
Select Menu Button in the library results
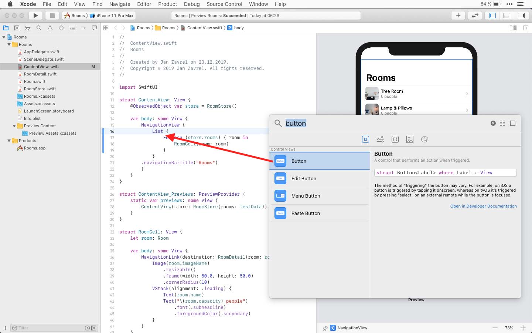tap(306, 196)
